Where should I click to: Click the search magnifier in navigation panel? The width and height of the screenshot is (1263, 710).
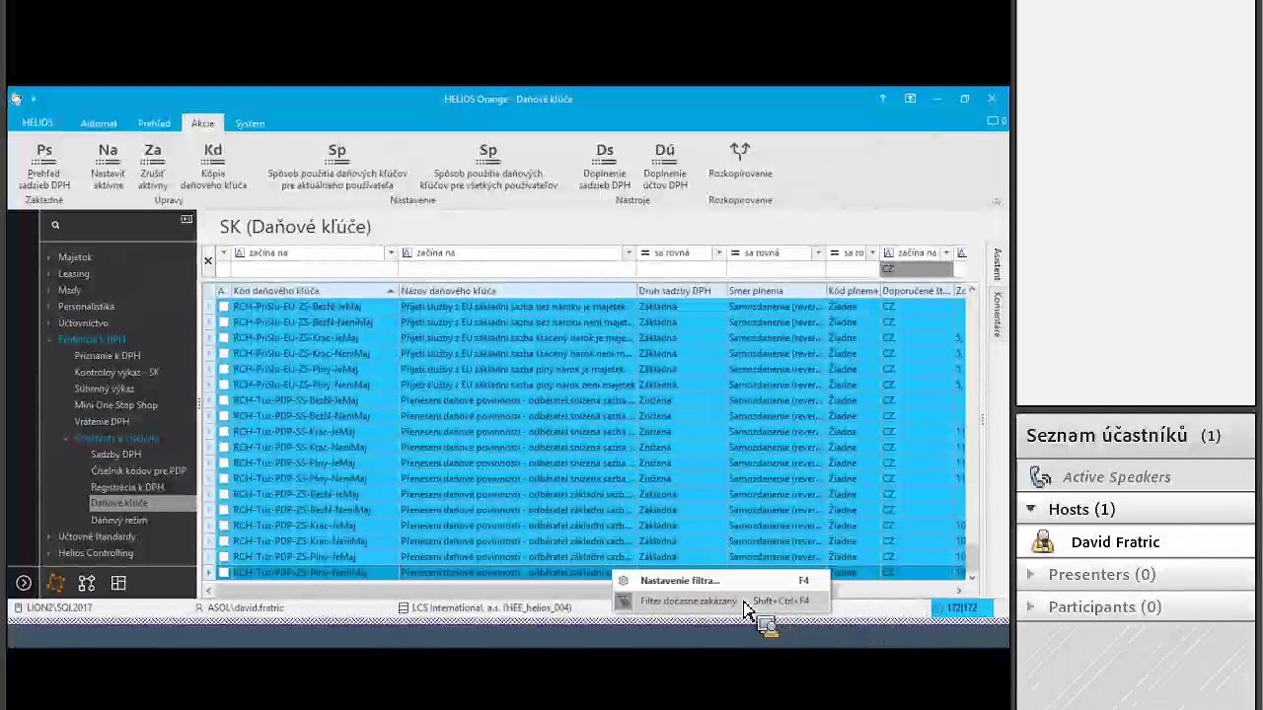[55, 225]
